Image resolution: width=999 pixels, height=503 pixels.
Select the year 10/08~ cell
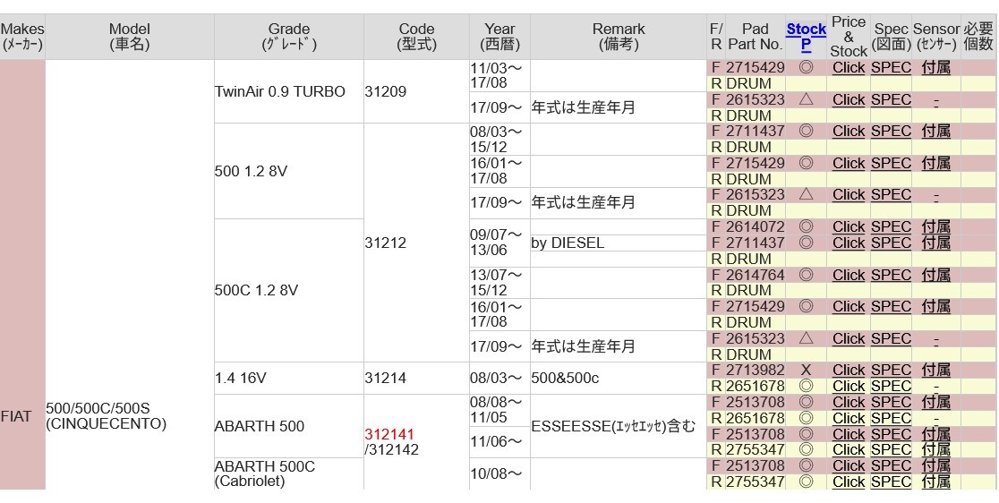(x=499, y=473)
